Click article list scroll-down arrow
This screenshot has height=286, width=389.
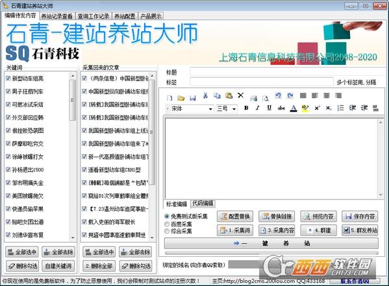click(152, 237)
